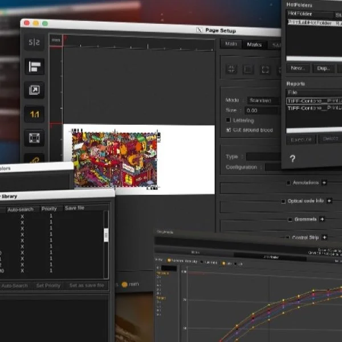Image resolution: width=342 pixels, height=342 pixels.
Task: Enable the Optical code info checkbox
Action: pos(283,201)
